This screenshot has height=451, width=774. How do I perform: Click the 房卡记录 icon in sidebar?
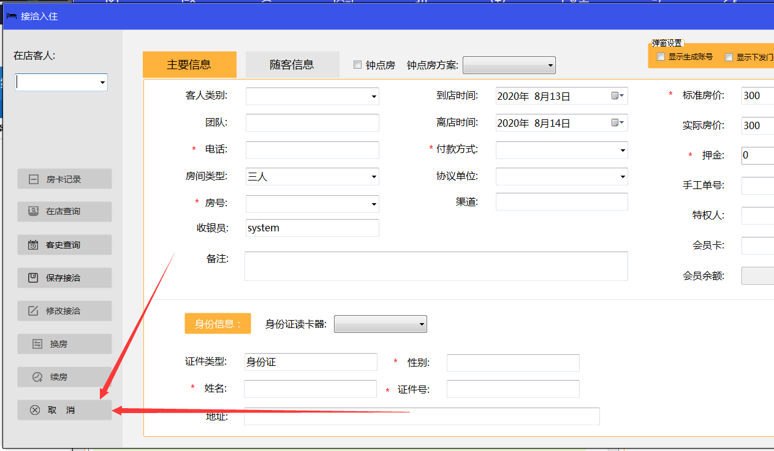coord(34,179)
